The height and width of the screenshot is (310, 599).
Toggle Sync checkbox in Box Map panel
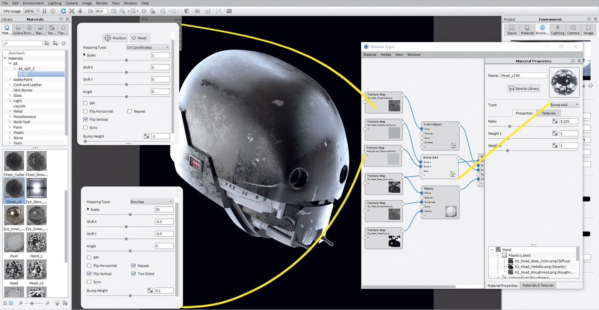point(89,282)
